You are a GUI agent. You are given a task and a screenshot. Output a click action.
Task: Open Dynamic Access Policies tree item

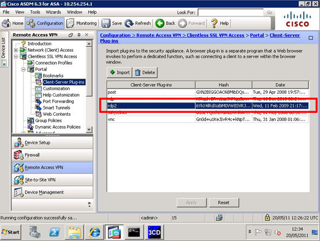(x=58, y=127)
